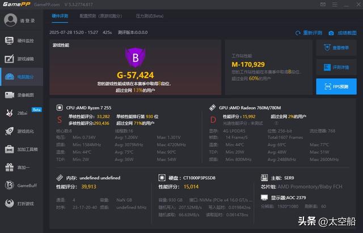Click the disk drive icon beside 硬盘

(x=162, y=178)
